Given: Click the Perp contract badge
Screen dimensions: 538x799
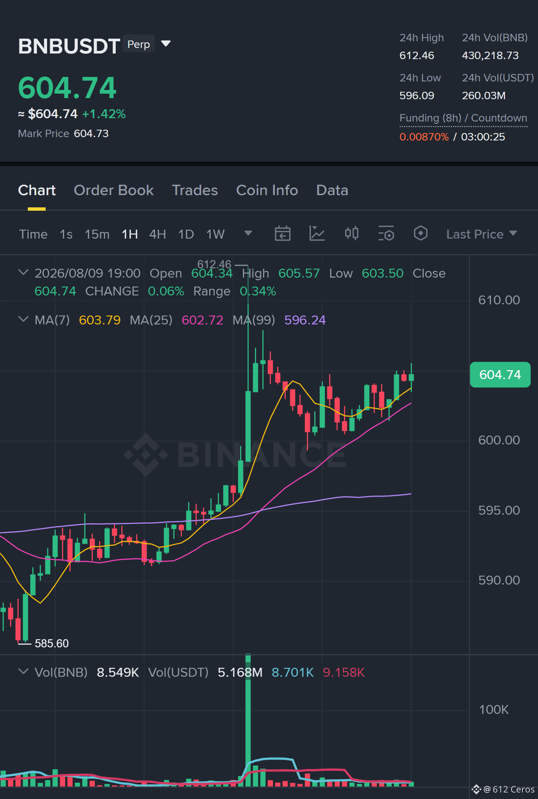Looking at the screenshot, I should point(138,44).
